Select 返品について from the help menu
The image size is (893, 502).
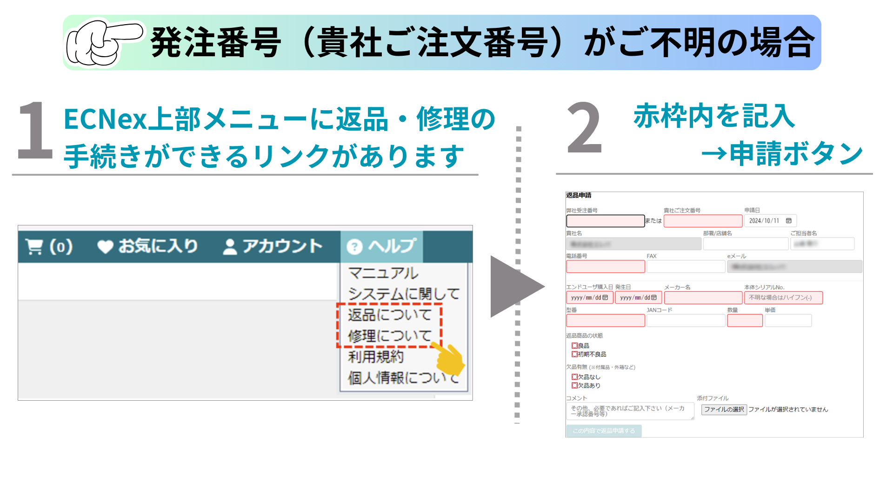click(389, 314)
